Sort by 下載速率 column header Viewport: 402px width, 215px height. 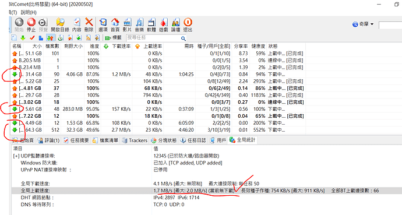click(117, 46)
